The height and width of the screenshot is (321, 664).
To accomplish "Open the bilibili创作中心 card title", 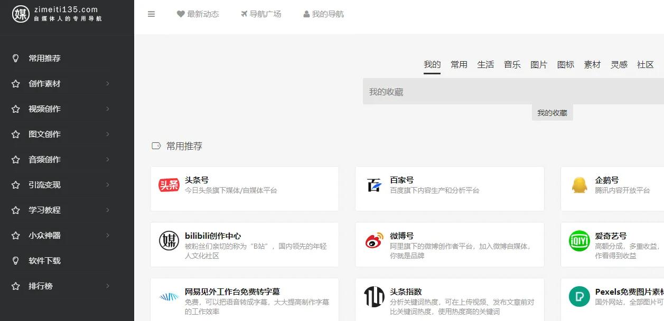I will [213, 236].
